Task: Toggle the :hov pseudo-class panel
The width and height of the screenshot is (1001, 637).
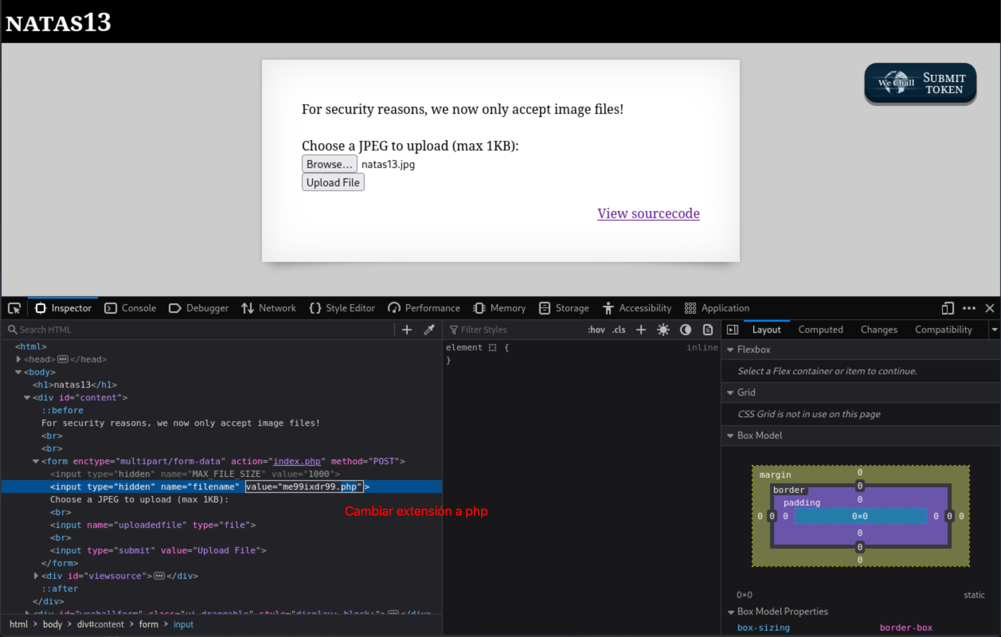Action: (596, 330)
